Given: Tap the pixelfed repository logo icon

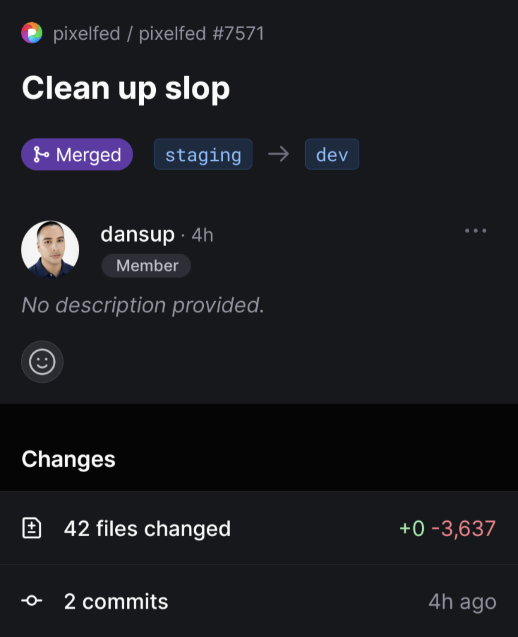Looking at the screenshot, I should [x=32, y=33].
